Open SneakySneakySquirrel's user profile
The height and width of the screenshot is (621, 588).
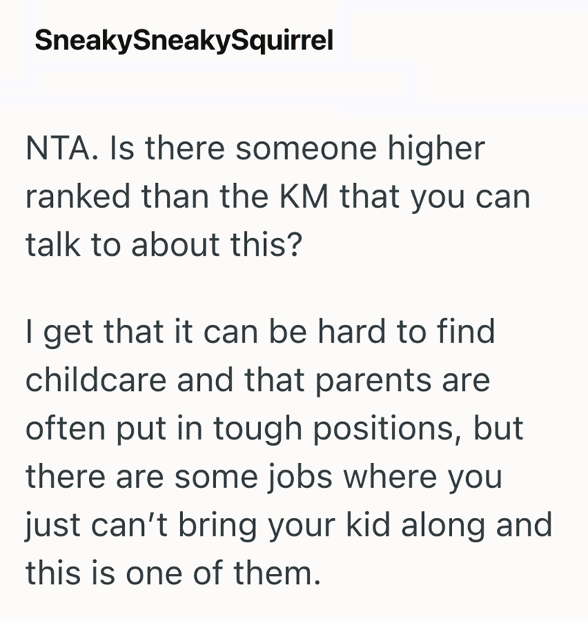(184, 41)
